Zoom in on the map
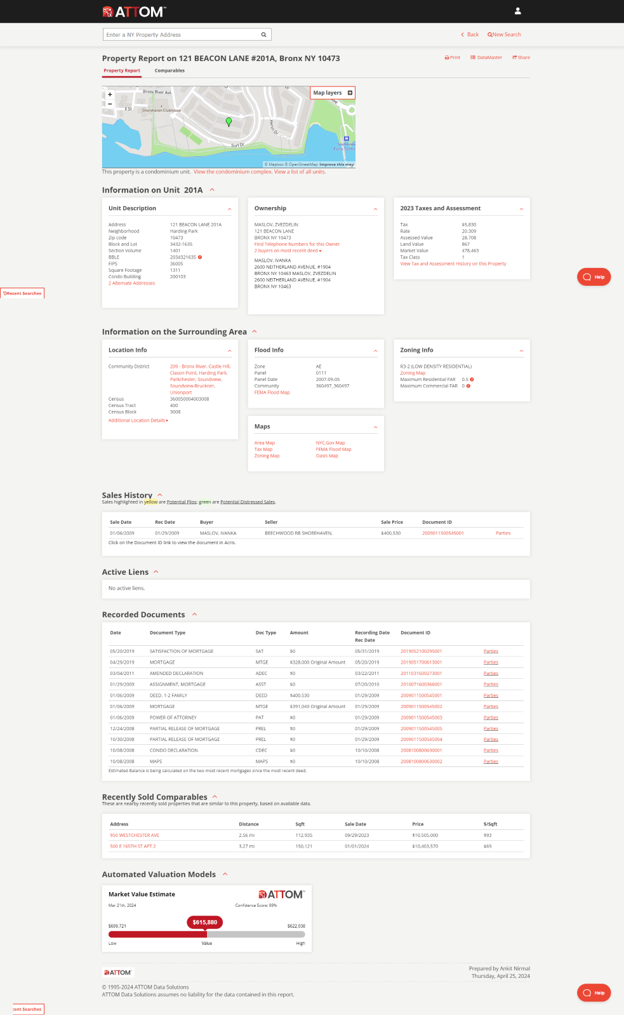 pyautogui.click(x=110, y=95)
